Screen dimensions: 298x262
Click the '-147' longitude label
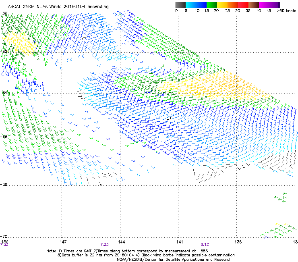[x=62, y=242]
